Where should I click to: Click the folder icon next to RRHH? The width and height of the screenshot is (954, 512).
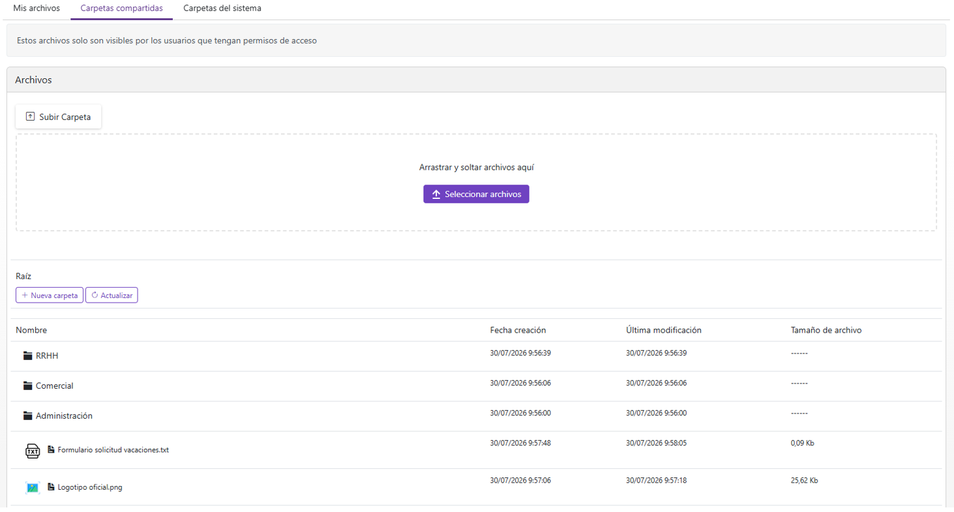click(x=27, y=355)
